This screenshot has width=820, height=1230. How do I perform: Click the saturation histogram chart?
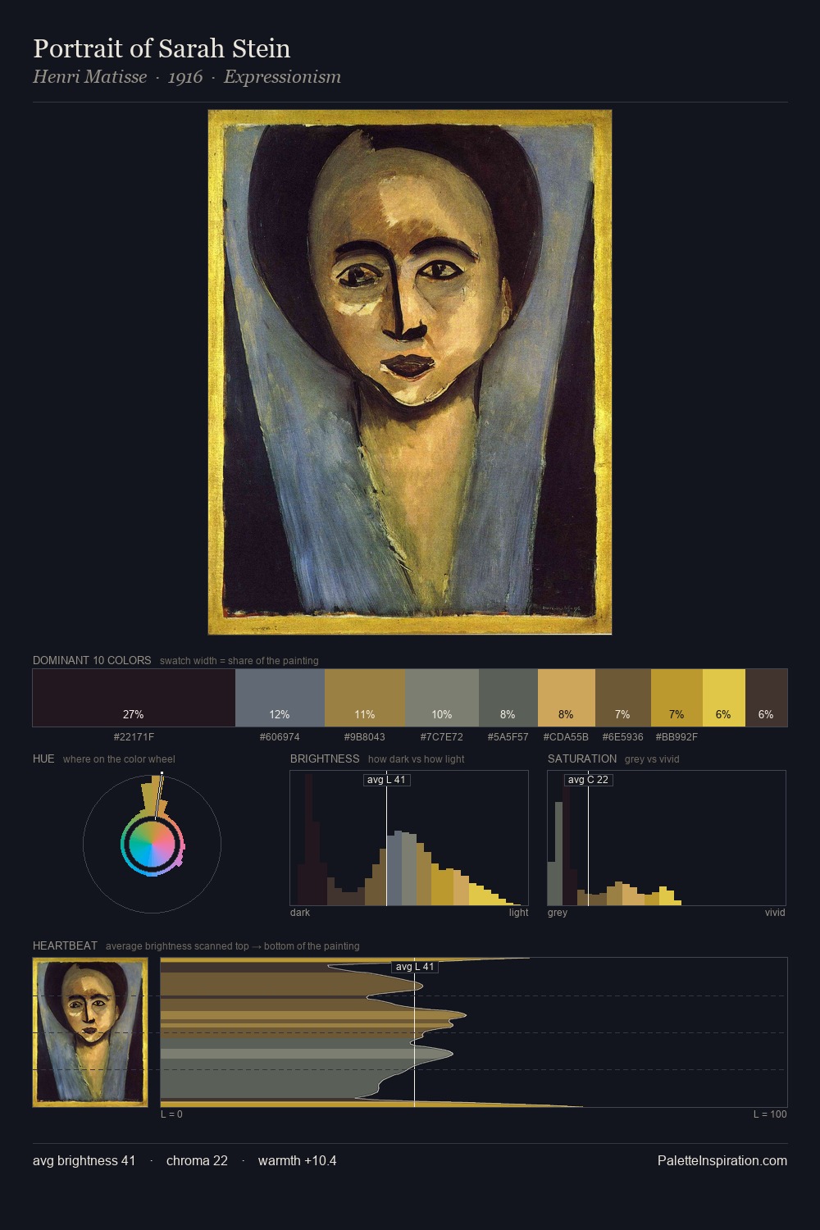click(667, 838)
